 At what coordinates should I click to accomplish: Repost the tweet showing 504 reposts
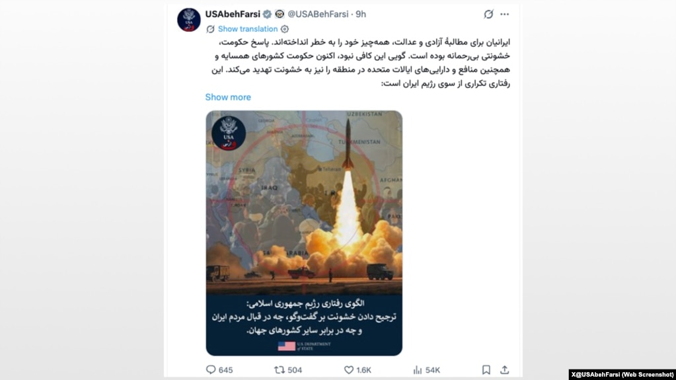click(288, 369)
